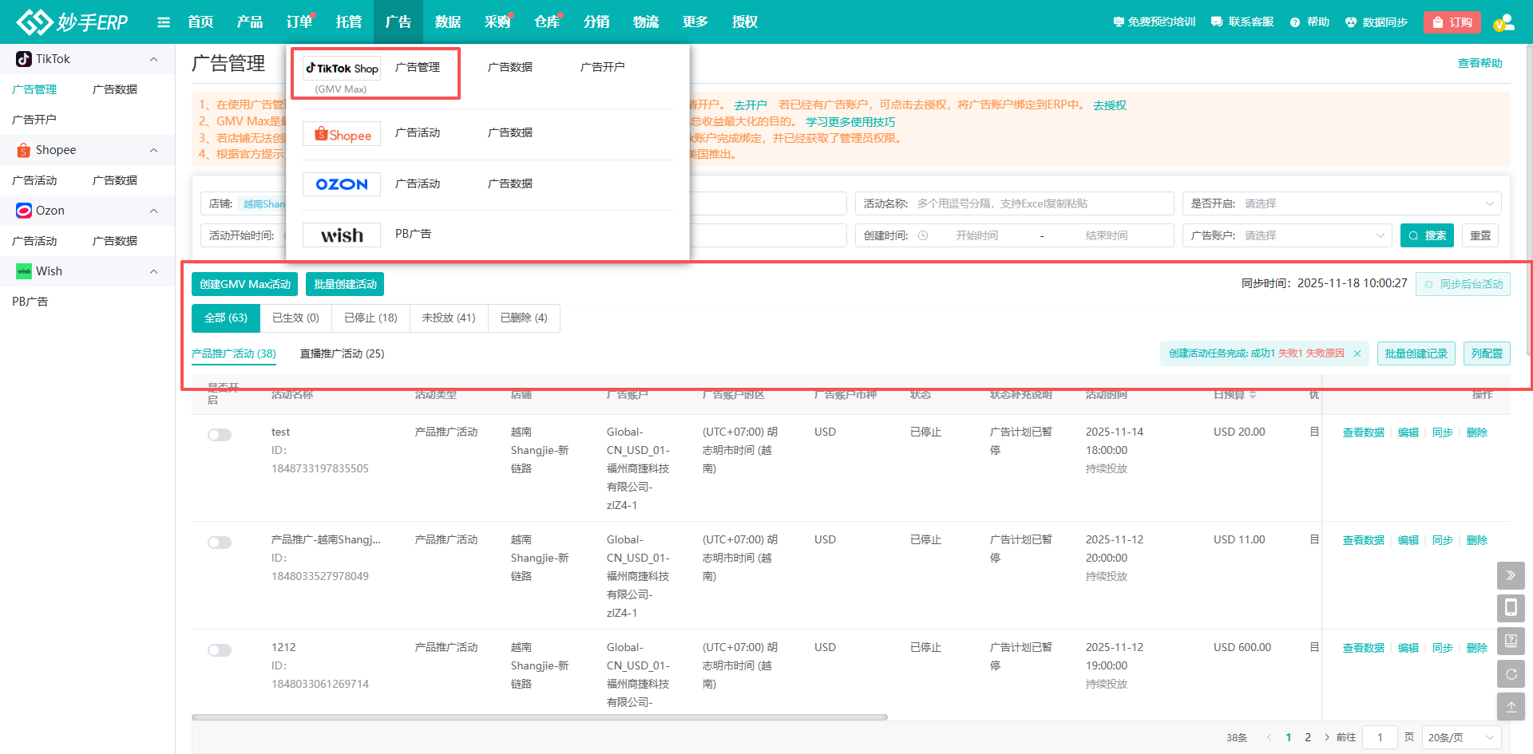The image size is (1533, 754).
Task: Click the OZON logo in dropdown menu
Action: coord(342,184)
